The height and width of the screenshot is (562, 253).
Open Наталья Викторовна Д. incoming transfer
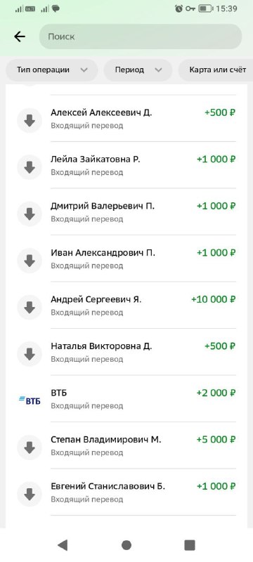click(x=126, y=352)
